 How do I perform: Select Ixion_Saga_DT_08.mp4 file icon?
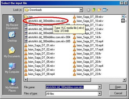[26, 74]
